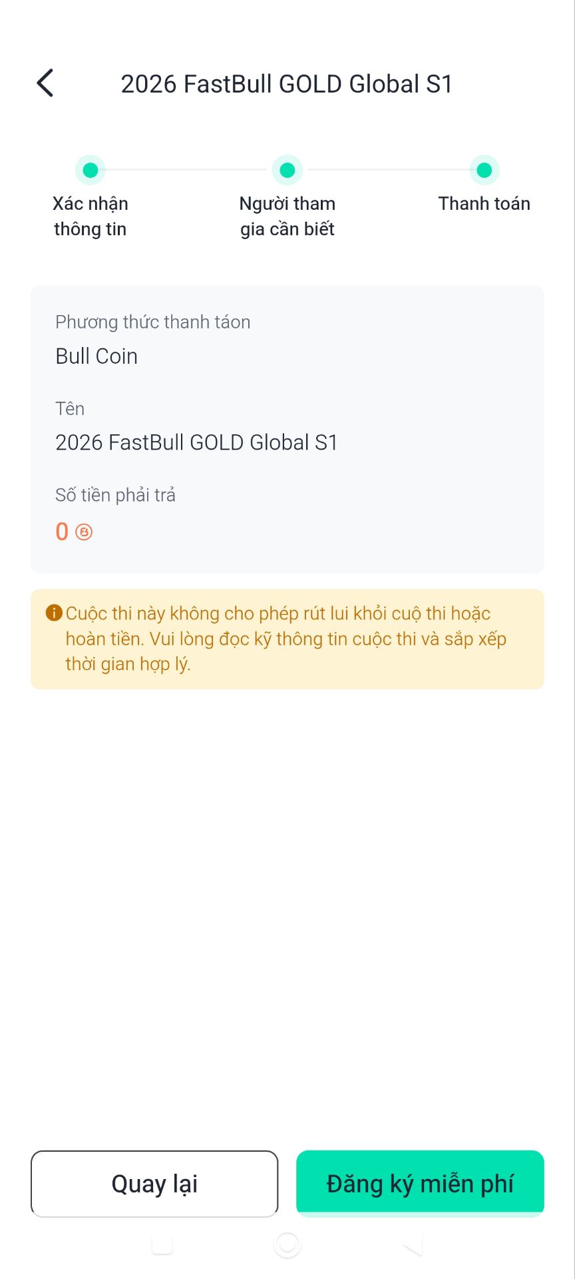575x1279 pixels.
Task: Click the orange Bull Coin currency icon
Action: [84, 532]
